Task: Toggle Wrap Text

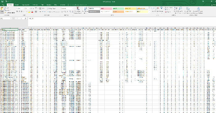Action: [51, 9]
